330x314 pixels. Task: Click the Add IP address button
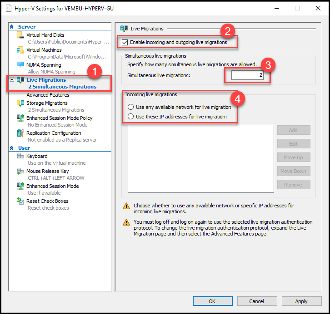click(x=294, y=130)
